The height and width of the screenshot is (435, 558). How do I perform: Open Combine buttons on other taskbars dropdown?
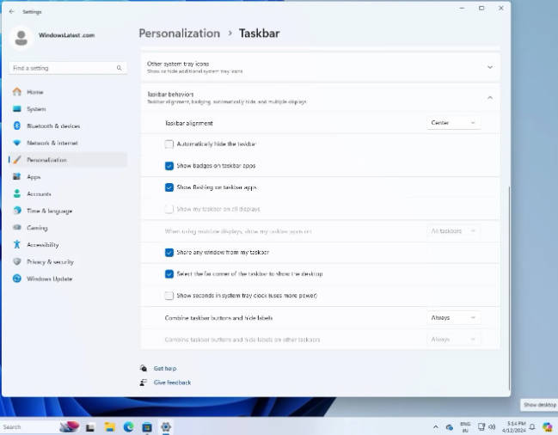tap(453, 340)
